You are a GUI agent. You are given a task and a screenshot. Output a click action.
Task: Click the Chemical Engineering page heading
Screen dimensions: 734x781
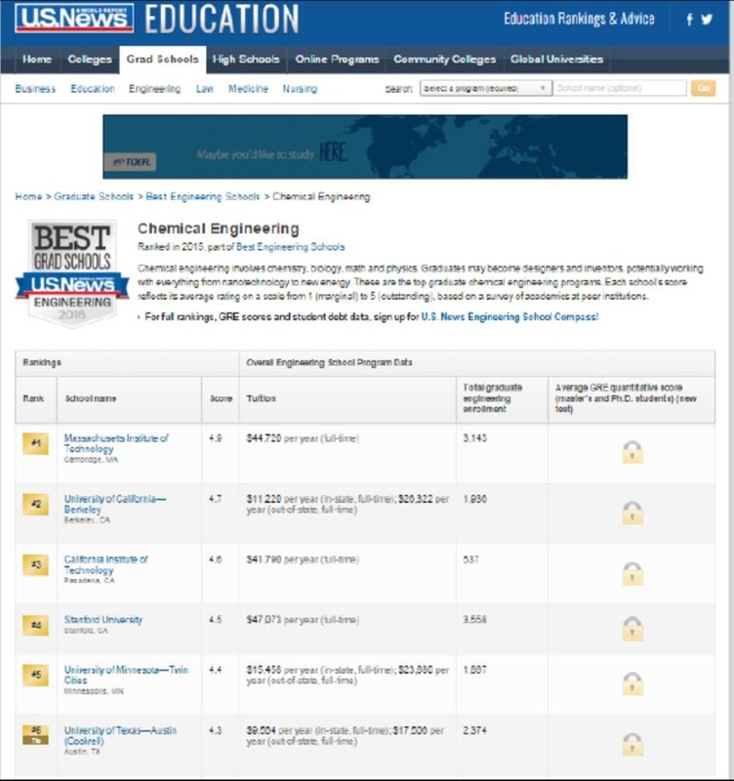pyautogui.click(x=218, y=228)
